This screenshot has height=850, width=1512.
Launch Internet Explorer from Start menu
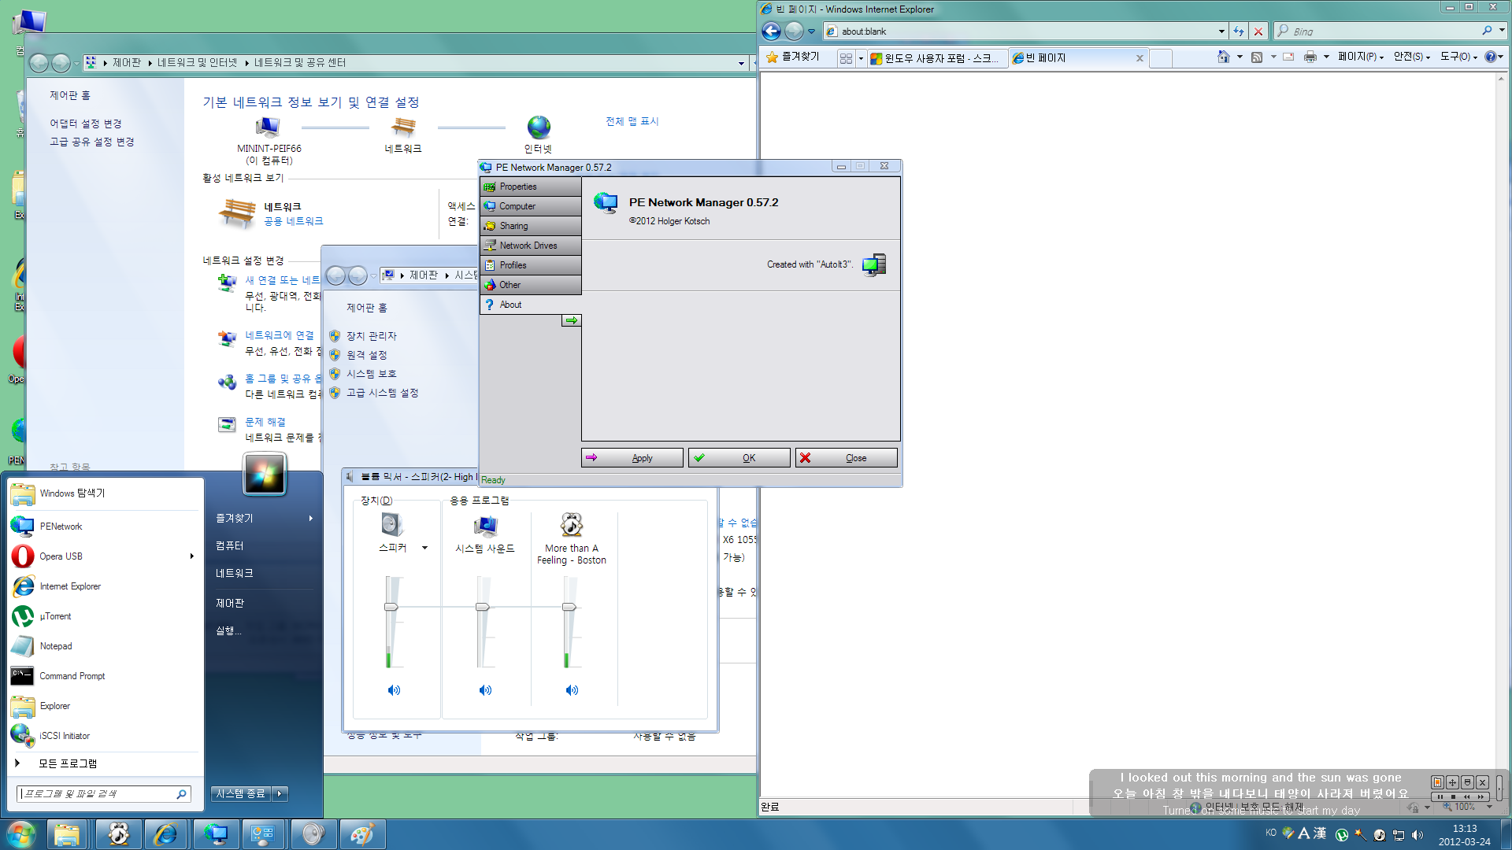[x=104, y=586]
